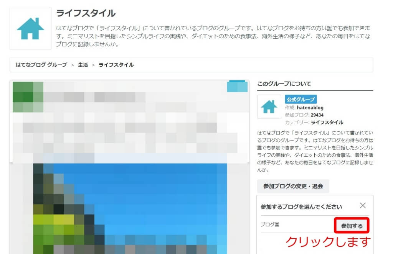Click the blue folder icon on the blog card

237,87
